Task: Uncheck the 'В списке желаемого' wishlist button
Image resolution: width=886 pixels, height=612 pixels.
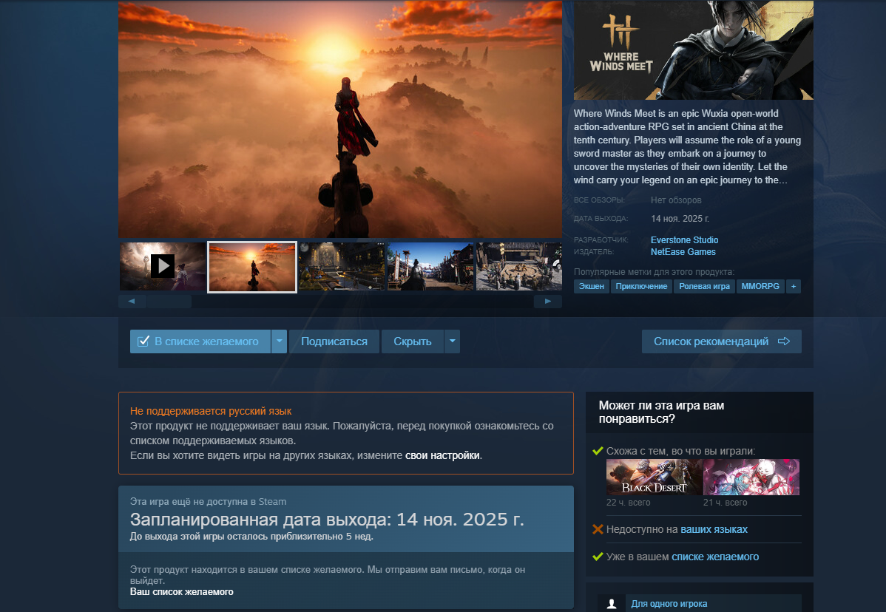Action: pyautogui.click(x=200, y=341)
